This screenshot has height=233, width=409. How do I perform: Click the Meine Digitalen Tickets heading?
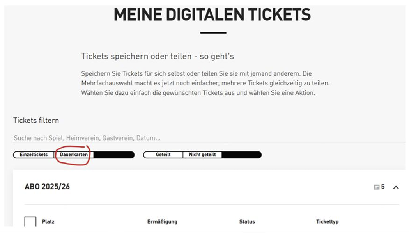[x=212, y=15]
